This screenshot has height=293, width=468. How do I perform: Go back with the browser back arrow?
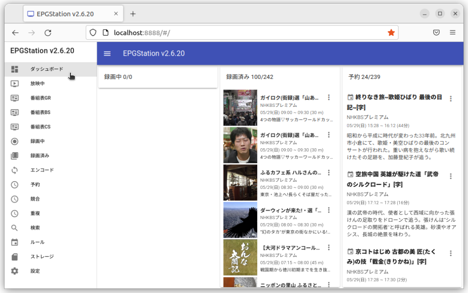tap(15, 33)
